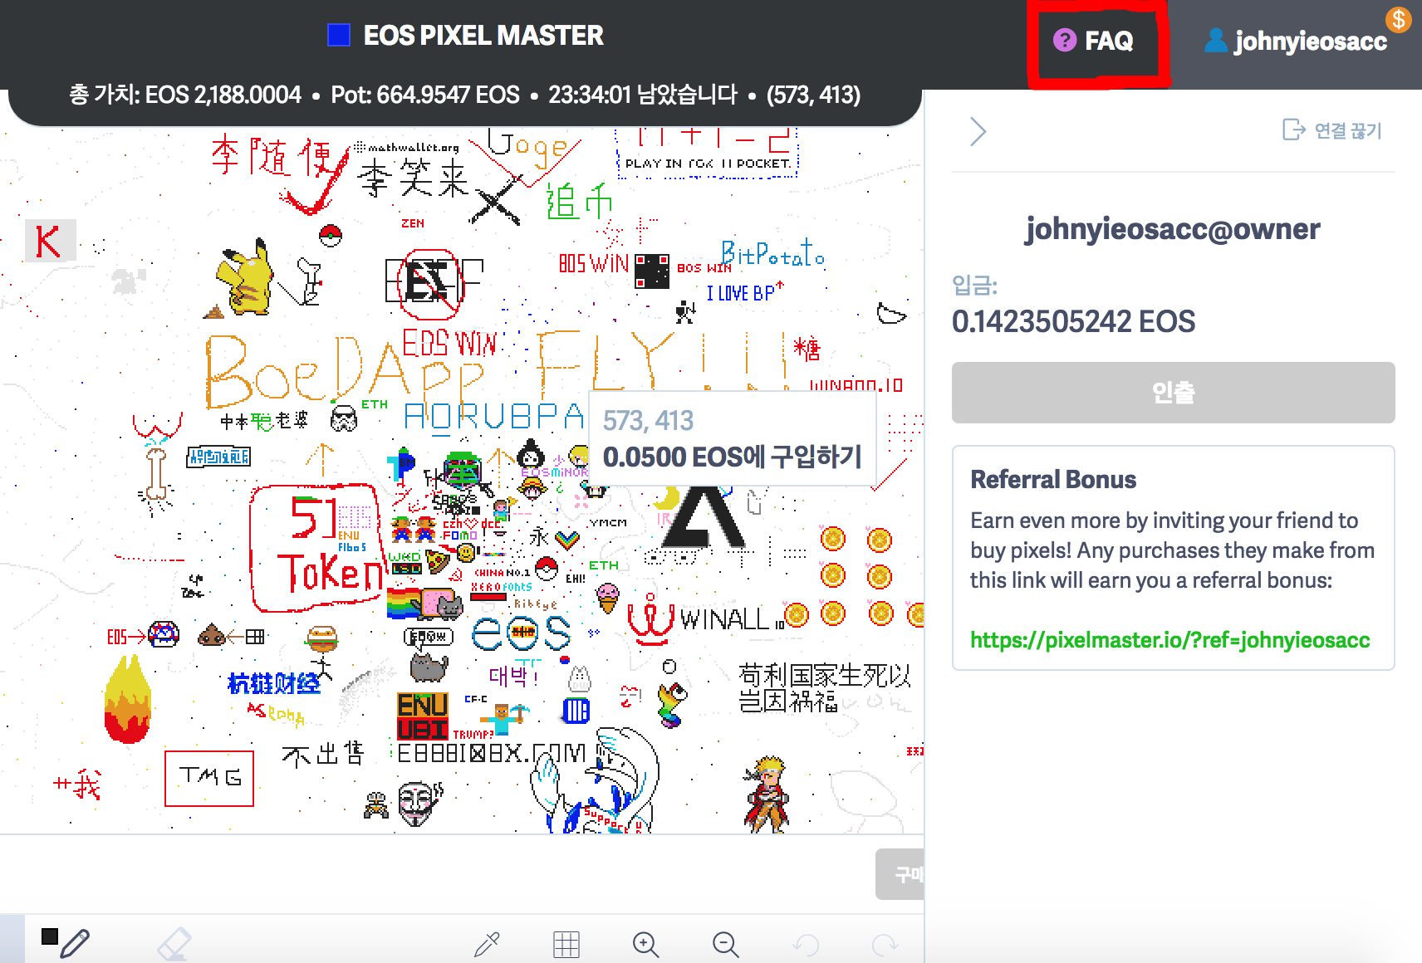Click the blue square EOS Pixel Master logo
The image size is (1422, 963).
[339, 35]
